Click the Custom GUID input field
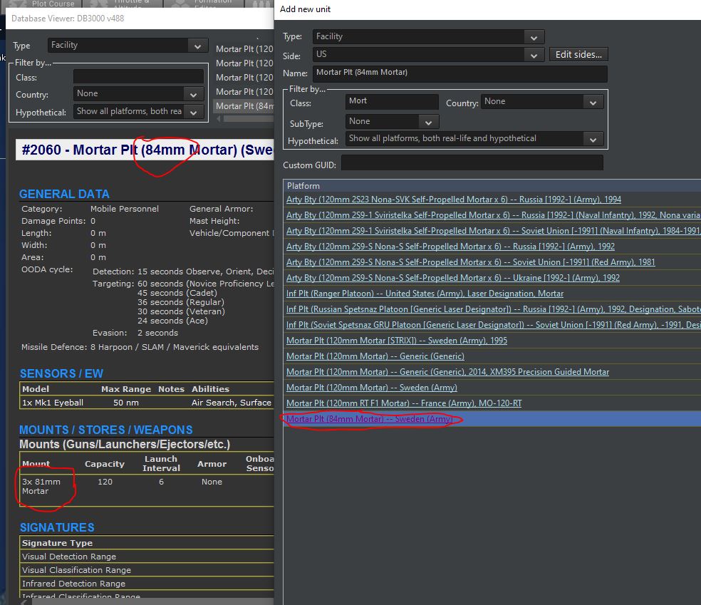Image resolution: width=701 pixels, height=605 pixels. (x=472, y=162)
